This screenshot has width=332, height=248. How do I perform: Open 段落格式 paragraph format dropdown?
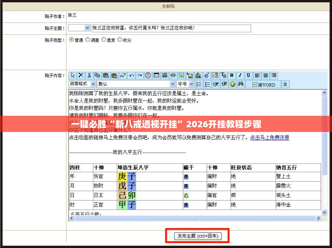pyautogui.click(x=82, y=84)
